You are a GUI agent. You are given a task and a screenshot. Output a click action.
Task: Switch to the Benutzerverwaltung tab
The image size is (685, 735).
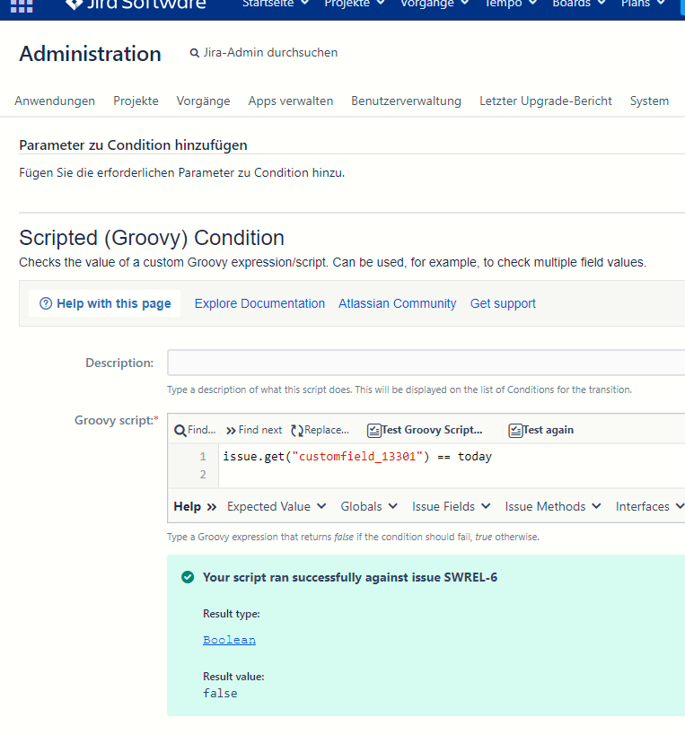(406, 101)
